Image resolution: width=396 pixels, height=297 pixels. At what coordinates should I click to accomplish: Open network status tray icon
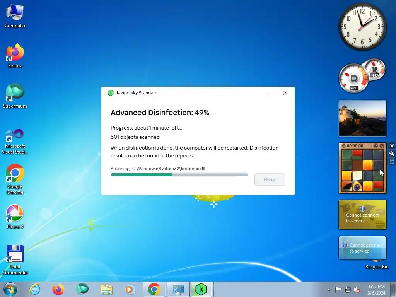(348, 290)
